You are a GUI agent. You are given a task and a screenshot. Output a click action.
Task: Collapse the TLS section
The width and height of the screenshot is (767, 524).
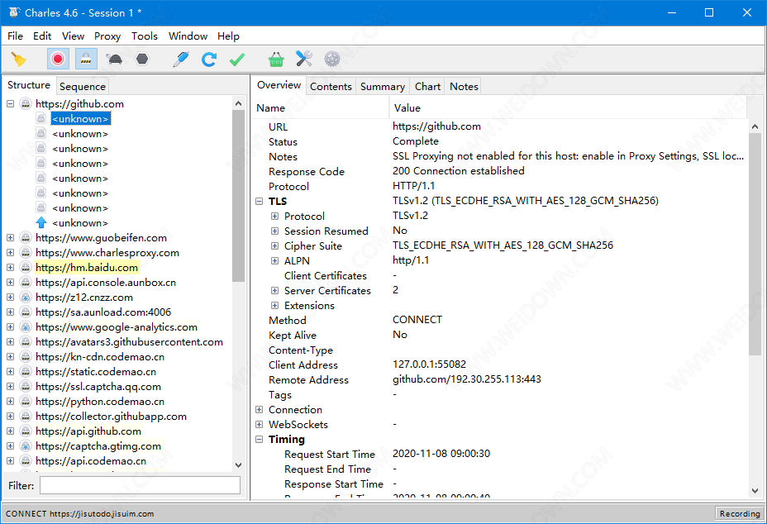tap(260, 201)
